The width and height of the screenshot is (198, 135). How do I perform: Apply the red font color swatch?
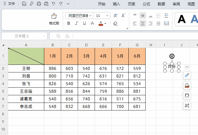pyautogui.click(x=101, y=23)
